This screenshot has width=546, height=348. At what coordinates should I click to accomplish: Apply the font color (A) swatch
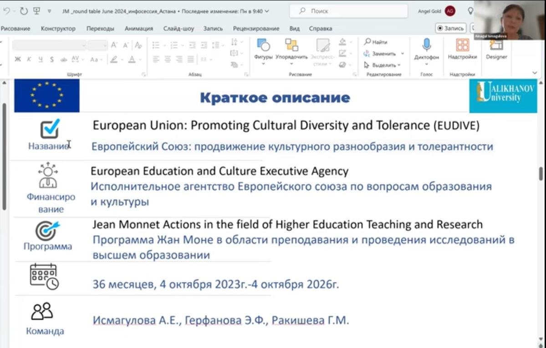coord(132,60)
